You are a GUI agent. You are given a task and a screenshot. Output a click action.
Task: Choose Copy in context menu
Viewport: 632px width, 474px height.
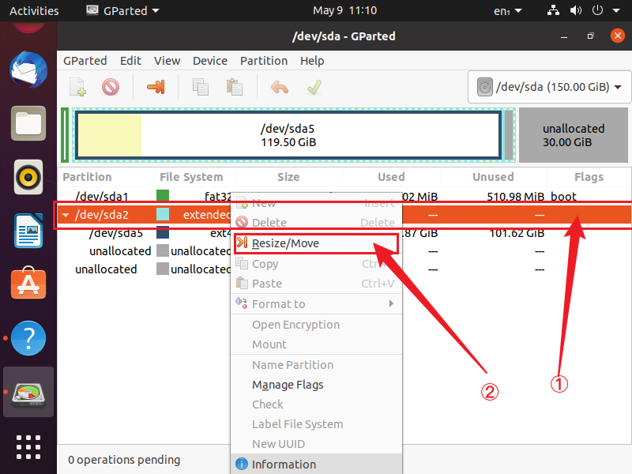(x=317, y=264)
